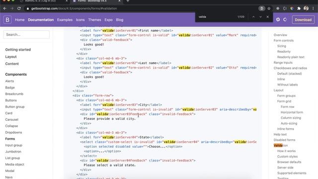Jump to Disabled forms section
Image resolution: width=318 pixels, height=179 pixels.
(284, 140)
